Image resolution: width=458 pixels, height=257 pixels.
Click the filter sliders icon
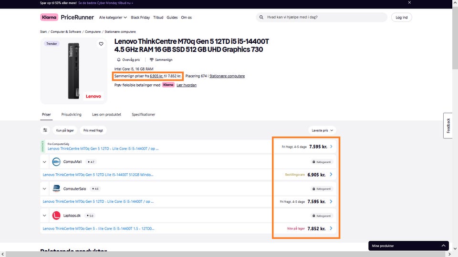point(45,130)
